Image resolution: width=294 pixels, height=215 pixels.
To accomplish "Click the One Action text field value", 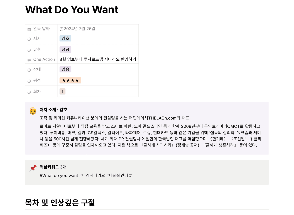I will [x=98, y=59].
